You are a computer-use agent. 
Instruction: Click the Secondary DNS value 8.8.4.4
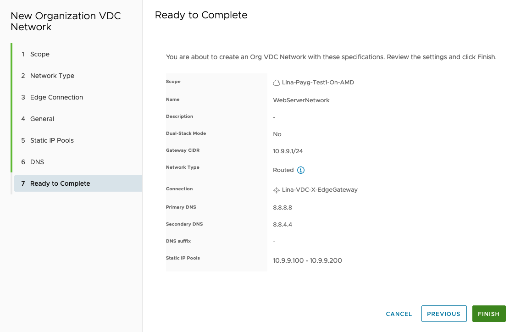[282, 225]
